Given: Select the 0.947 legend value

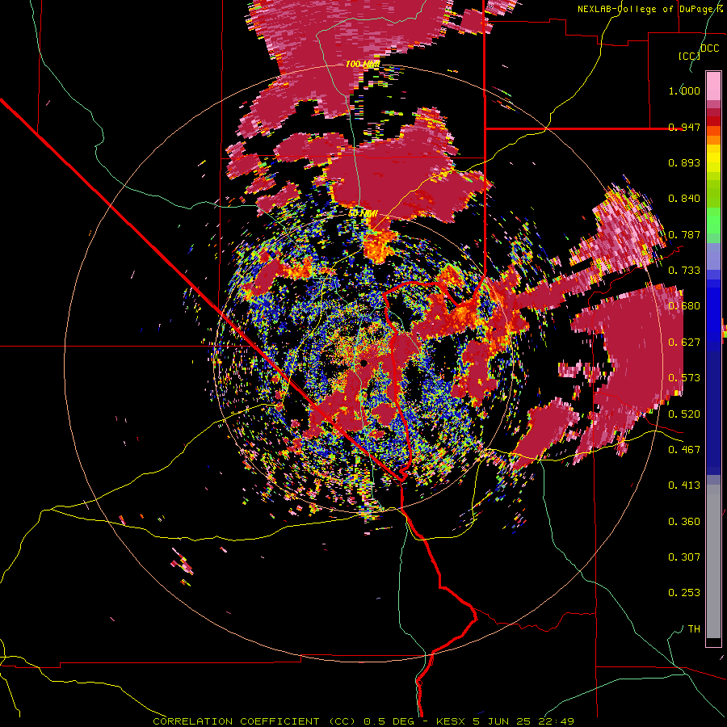Looking at the screenshot, I should (684, 127).
